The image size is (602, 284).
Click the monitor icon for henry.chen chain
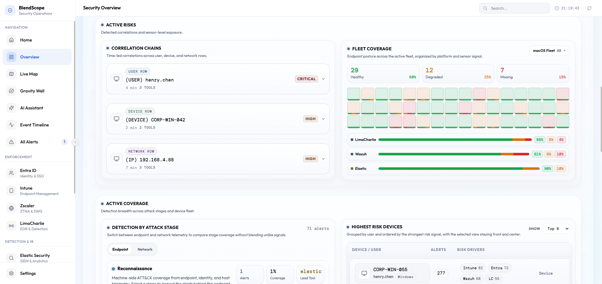(x=116, y=79)
